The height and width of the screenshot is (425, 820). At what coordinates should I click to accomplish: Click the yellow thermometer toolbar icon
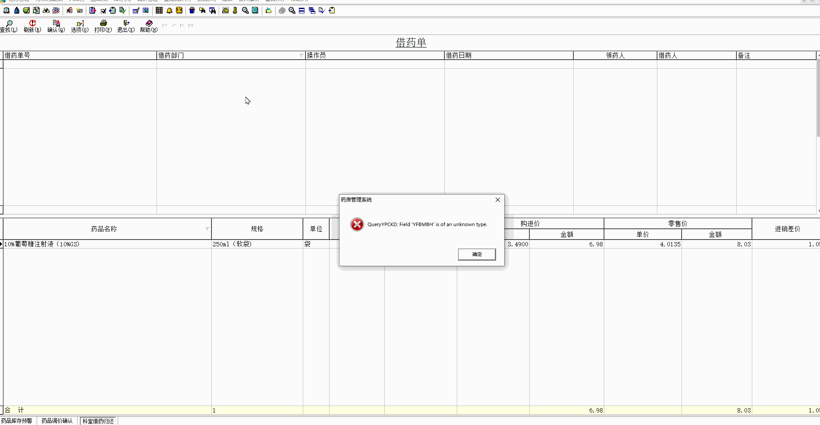(x=235, y=10)
